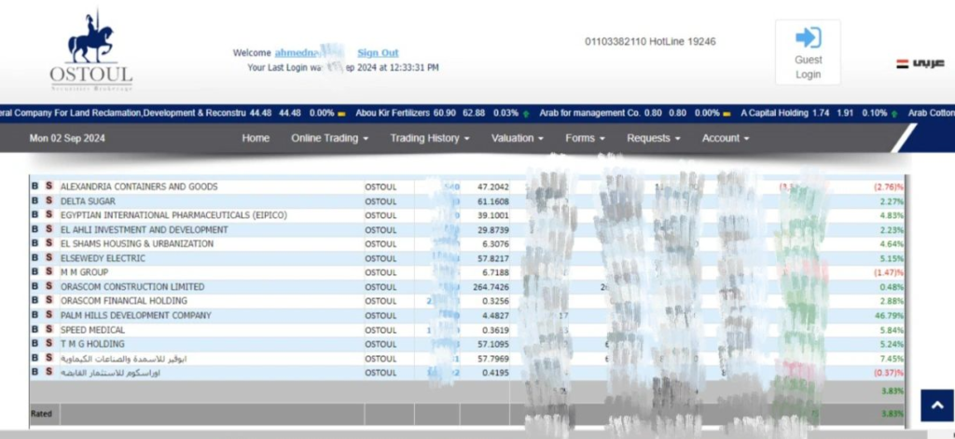Select PALM HILLS DEVELOPMENT COMPANY name
Image resolution: width=955 pixels, height=439 pixels.
[136, 315]
